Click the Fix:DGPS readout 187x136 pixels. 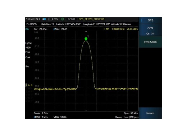[32, 24]
